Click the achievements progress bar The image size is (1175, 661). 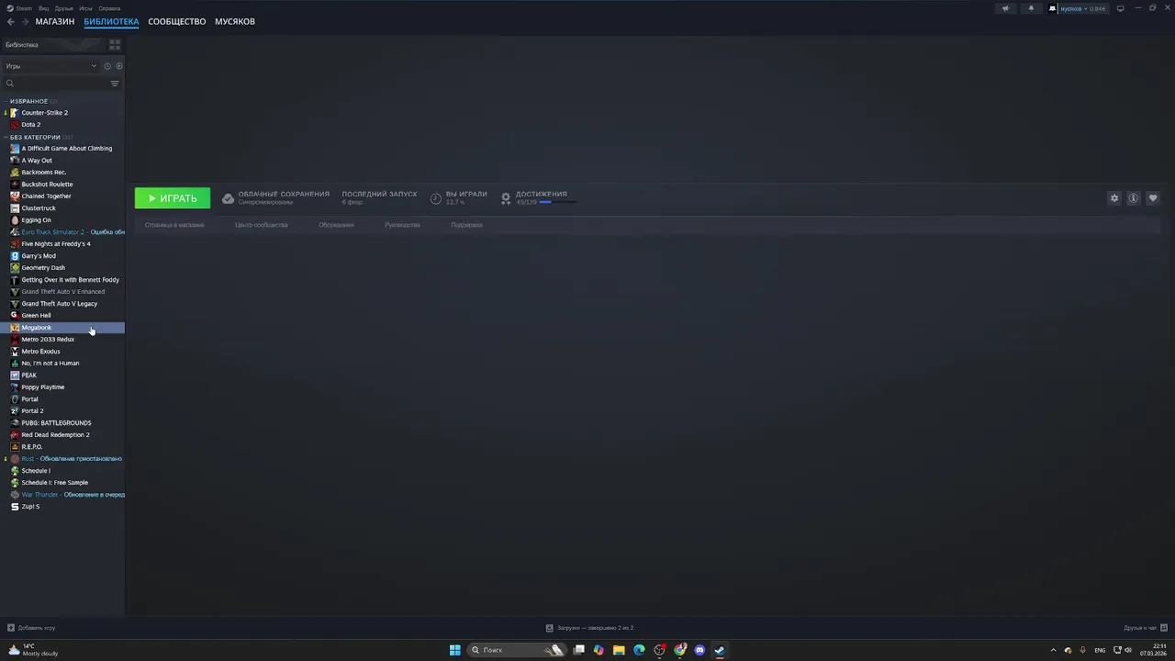(x=558, y=202)
